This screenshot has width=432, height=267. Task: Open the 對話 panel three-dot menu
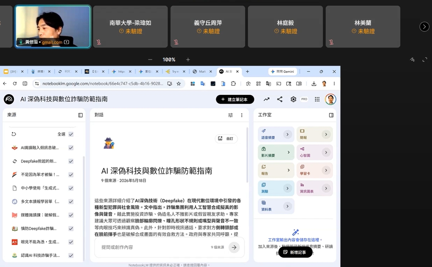242,115
